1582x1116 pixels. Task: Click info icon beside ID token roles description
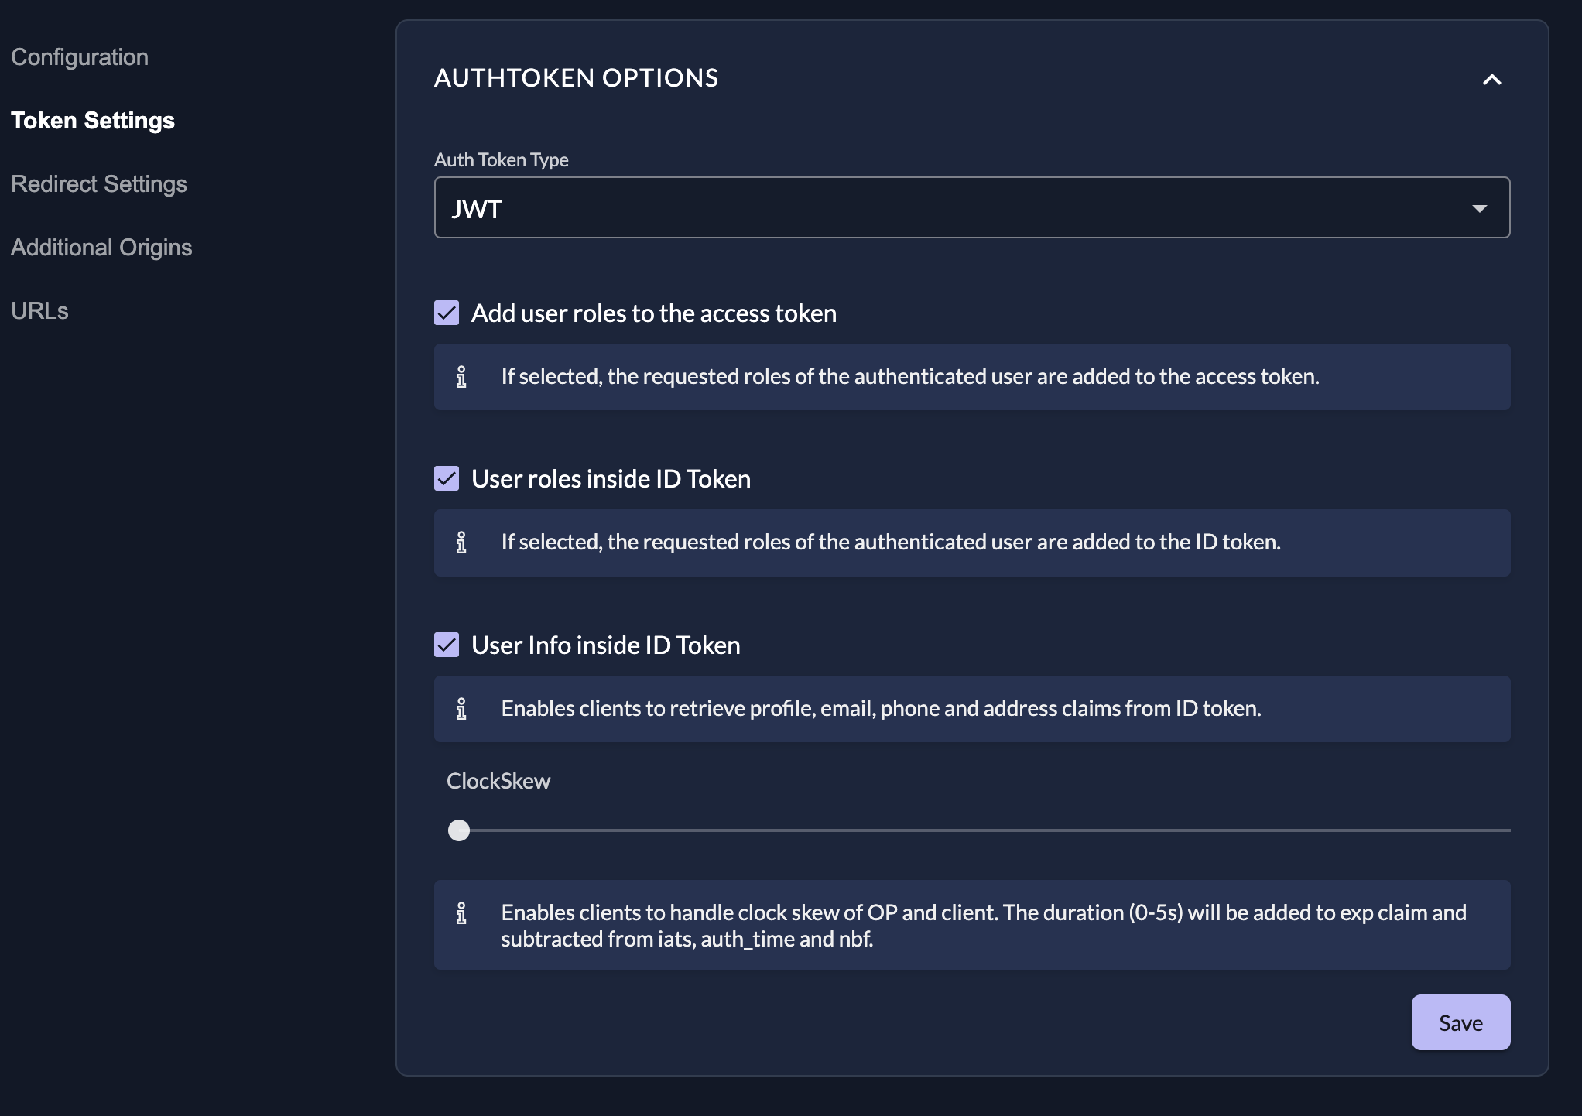pos(461,543)
